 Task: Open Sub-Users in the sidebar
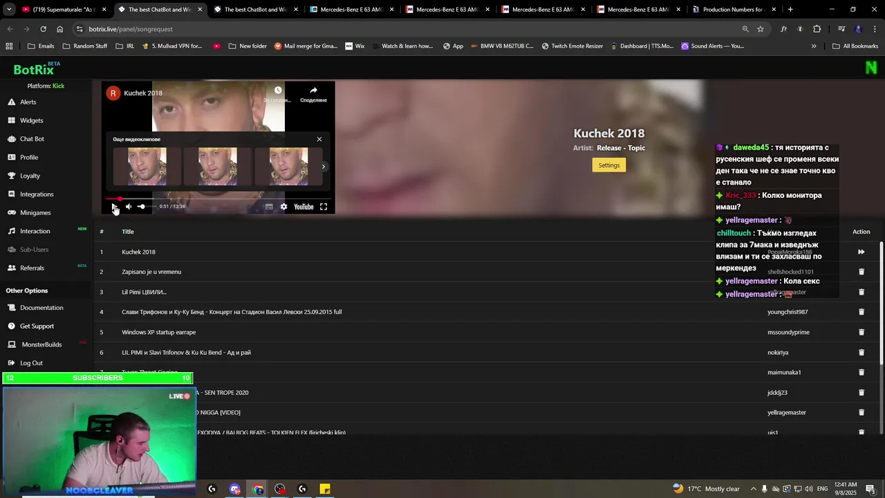pyautogui.click(x=34, y=250)
